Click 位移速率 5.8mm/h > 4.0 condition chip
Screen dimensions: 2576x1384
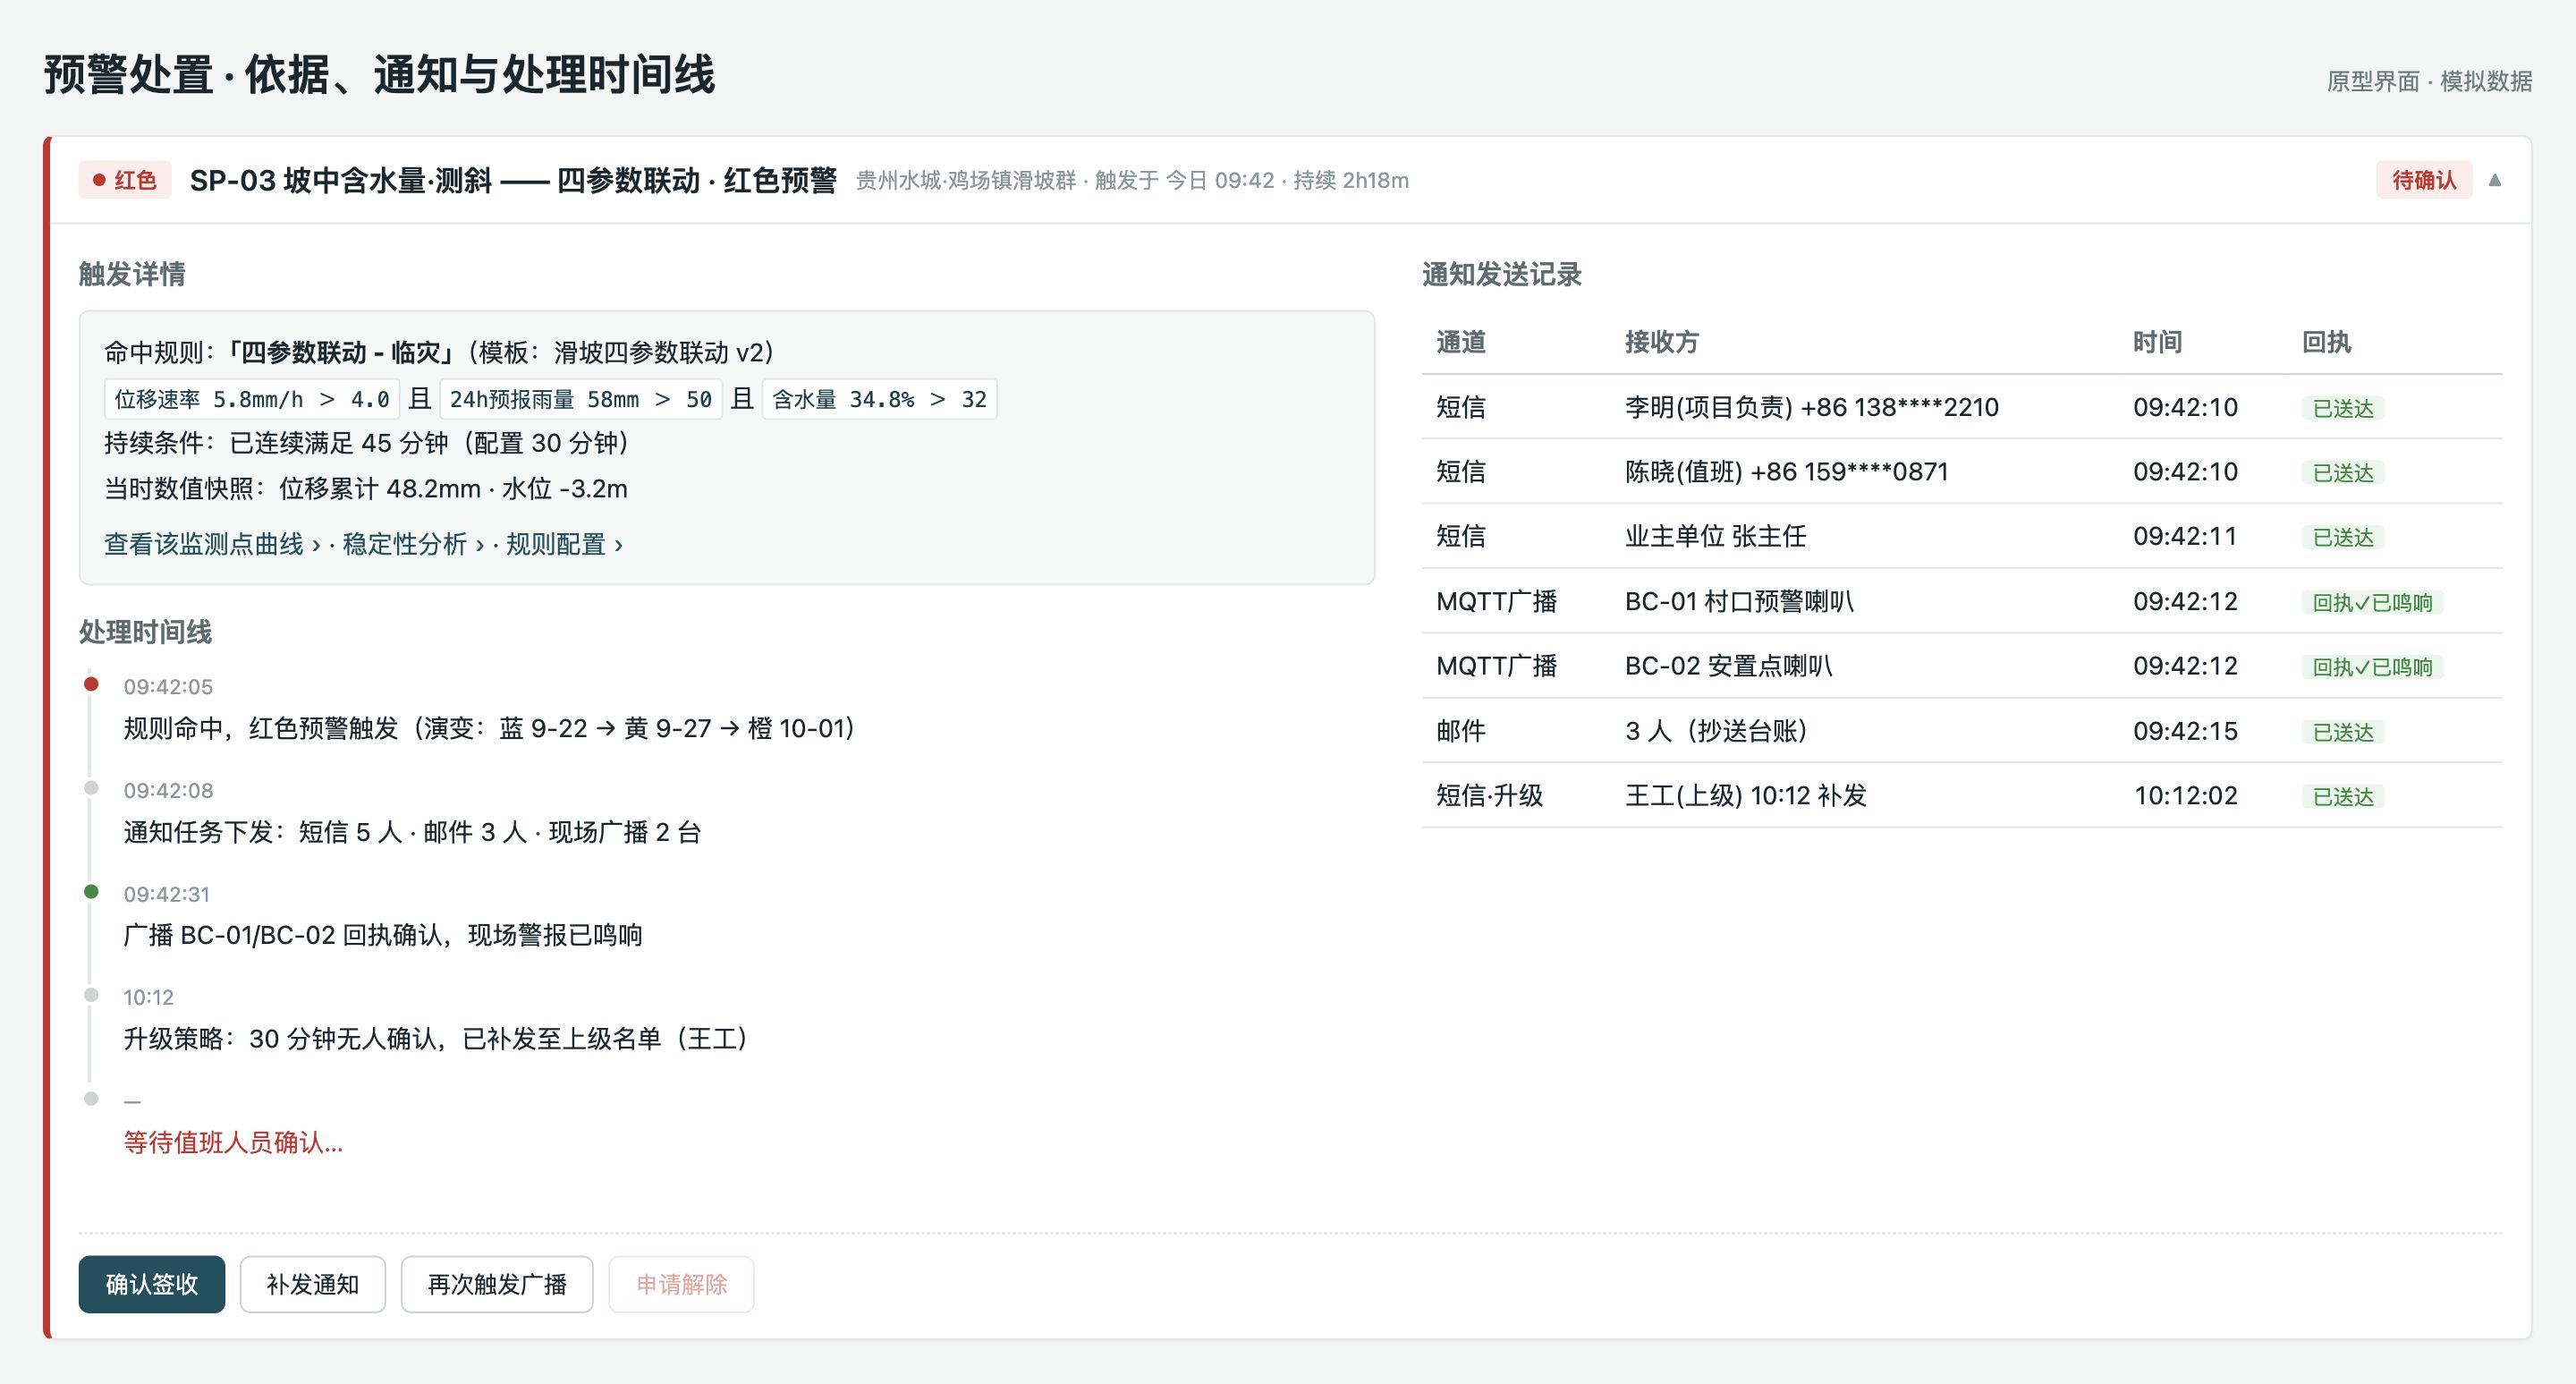(252, 399)
